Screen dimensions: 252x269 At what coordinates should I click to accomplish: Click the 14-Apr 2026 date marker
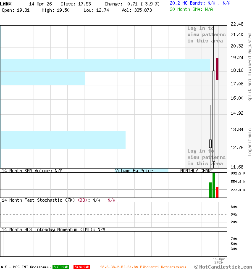219,261
